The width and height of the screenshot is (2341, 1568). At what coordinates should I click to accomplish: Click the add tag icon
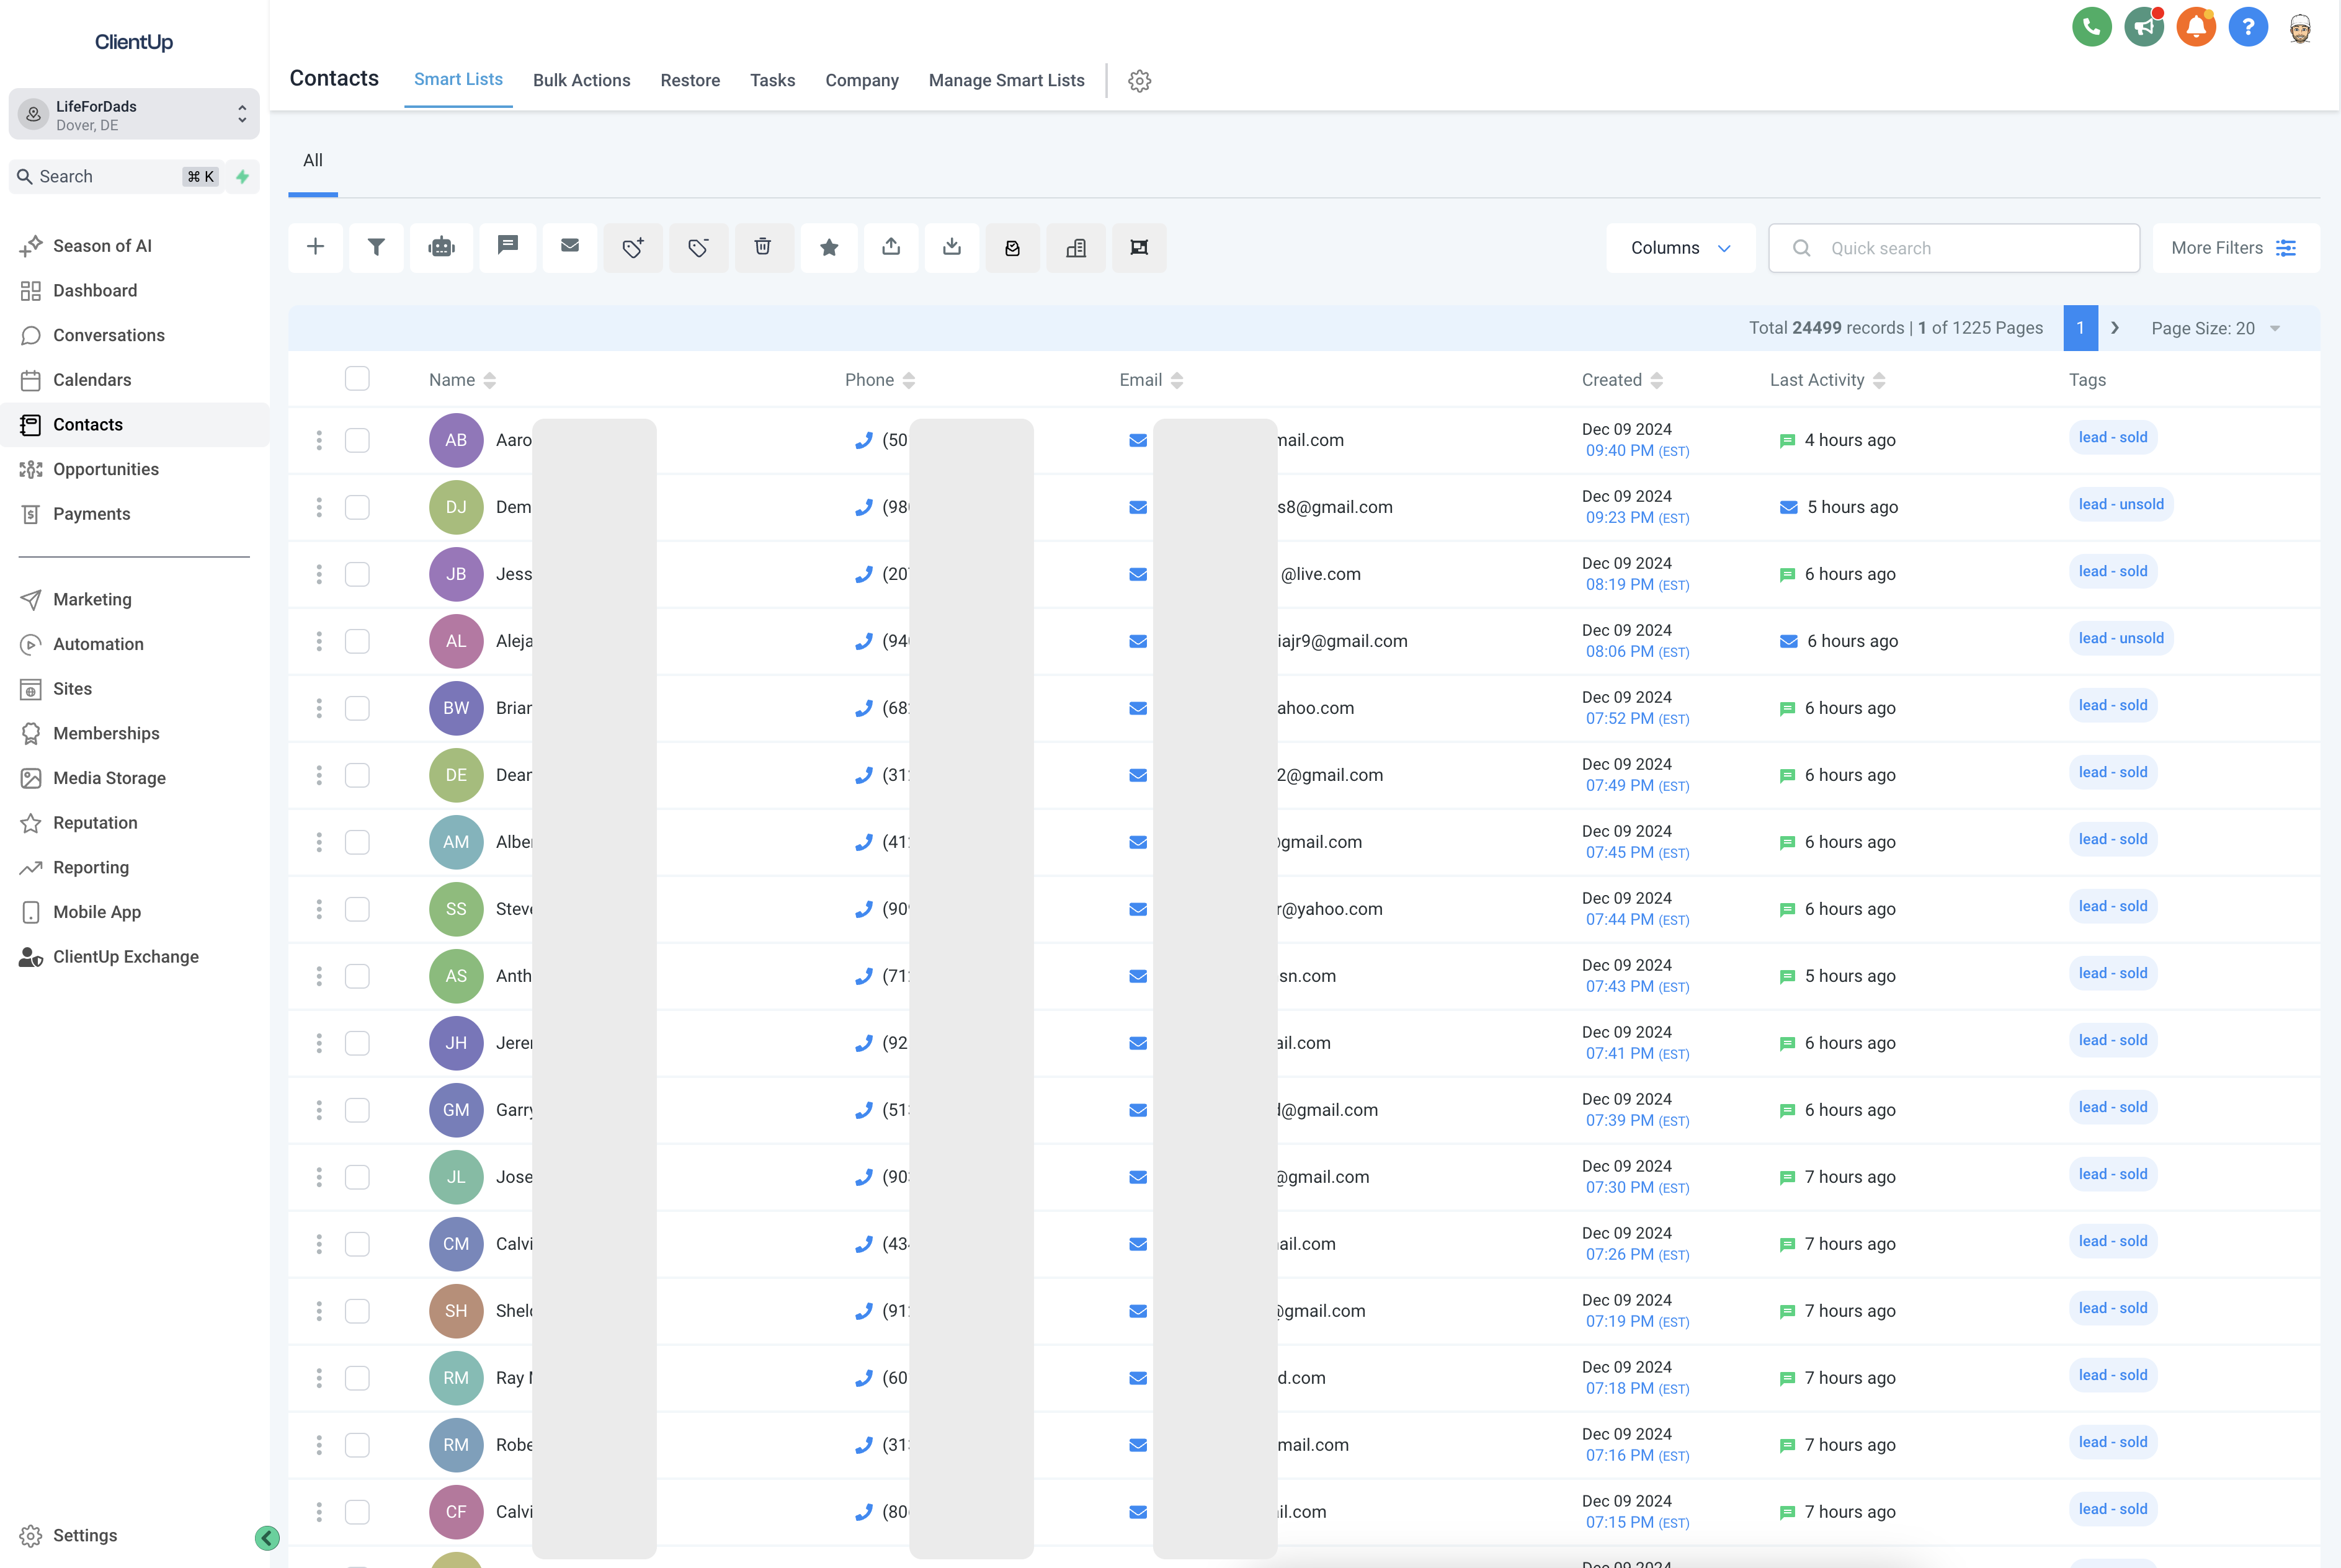click(632, 247)
